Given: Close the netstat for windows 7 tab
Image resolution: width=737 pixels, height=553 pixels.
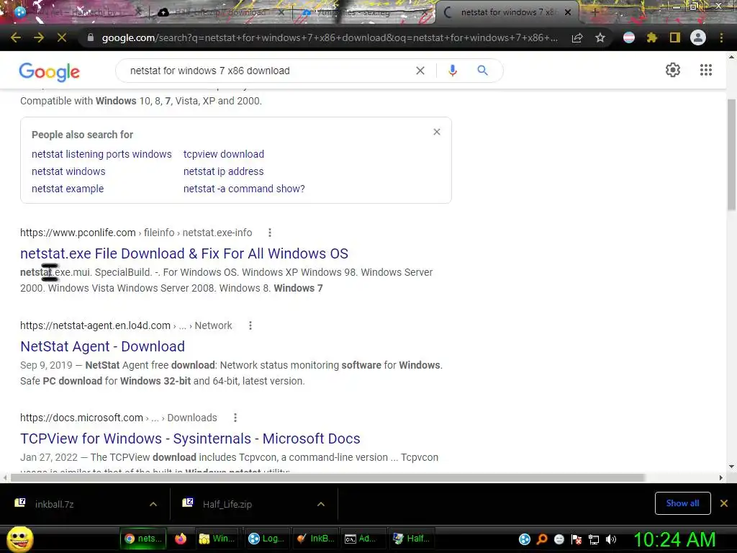Looking at the screenshot, I should pos(568,13).
